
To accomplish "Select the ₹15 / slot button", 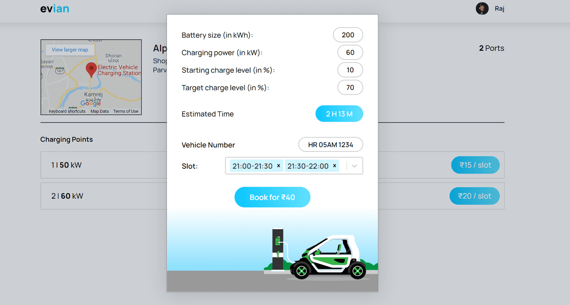I will point(475,165).
